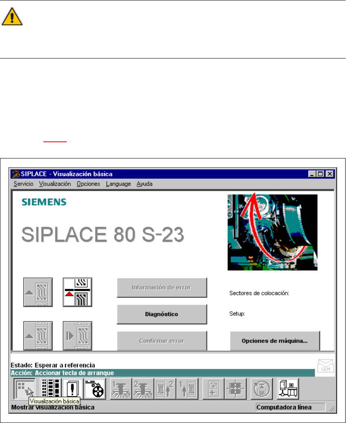Select the greyed placement head 2 icon
Screen dimensions: 346x423
[x=143, y=389]
